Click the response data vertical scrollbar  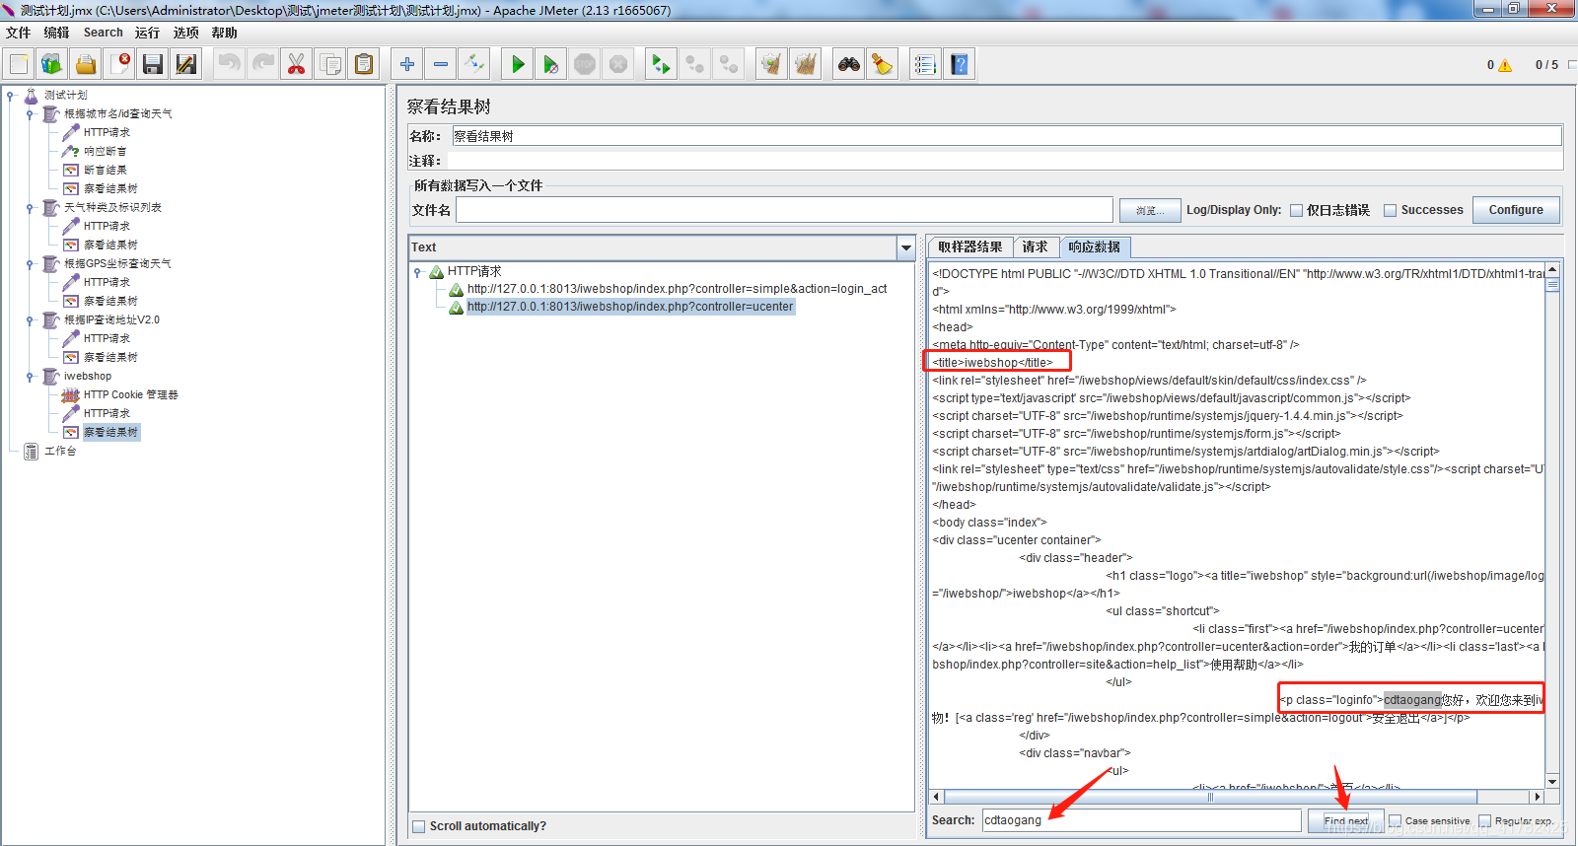[1552, 525]
